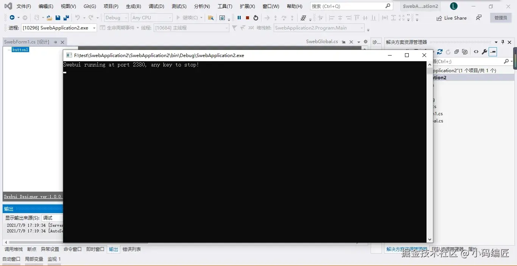Viewport: 517px width, 266px height.
Task: Switch to the 错误列表 tab
Action: (x=132, y=249)
